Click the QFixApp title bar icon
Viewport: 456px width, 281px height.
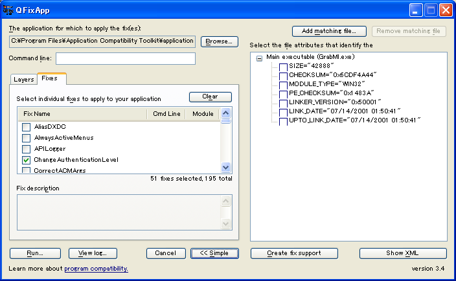8,10
